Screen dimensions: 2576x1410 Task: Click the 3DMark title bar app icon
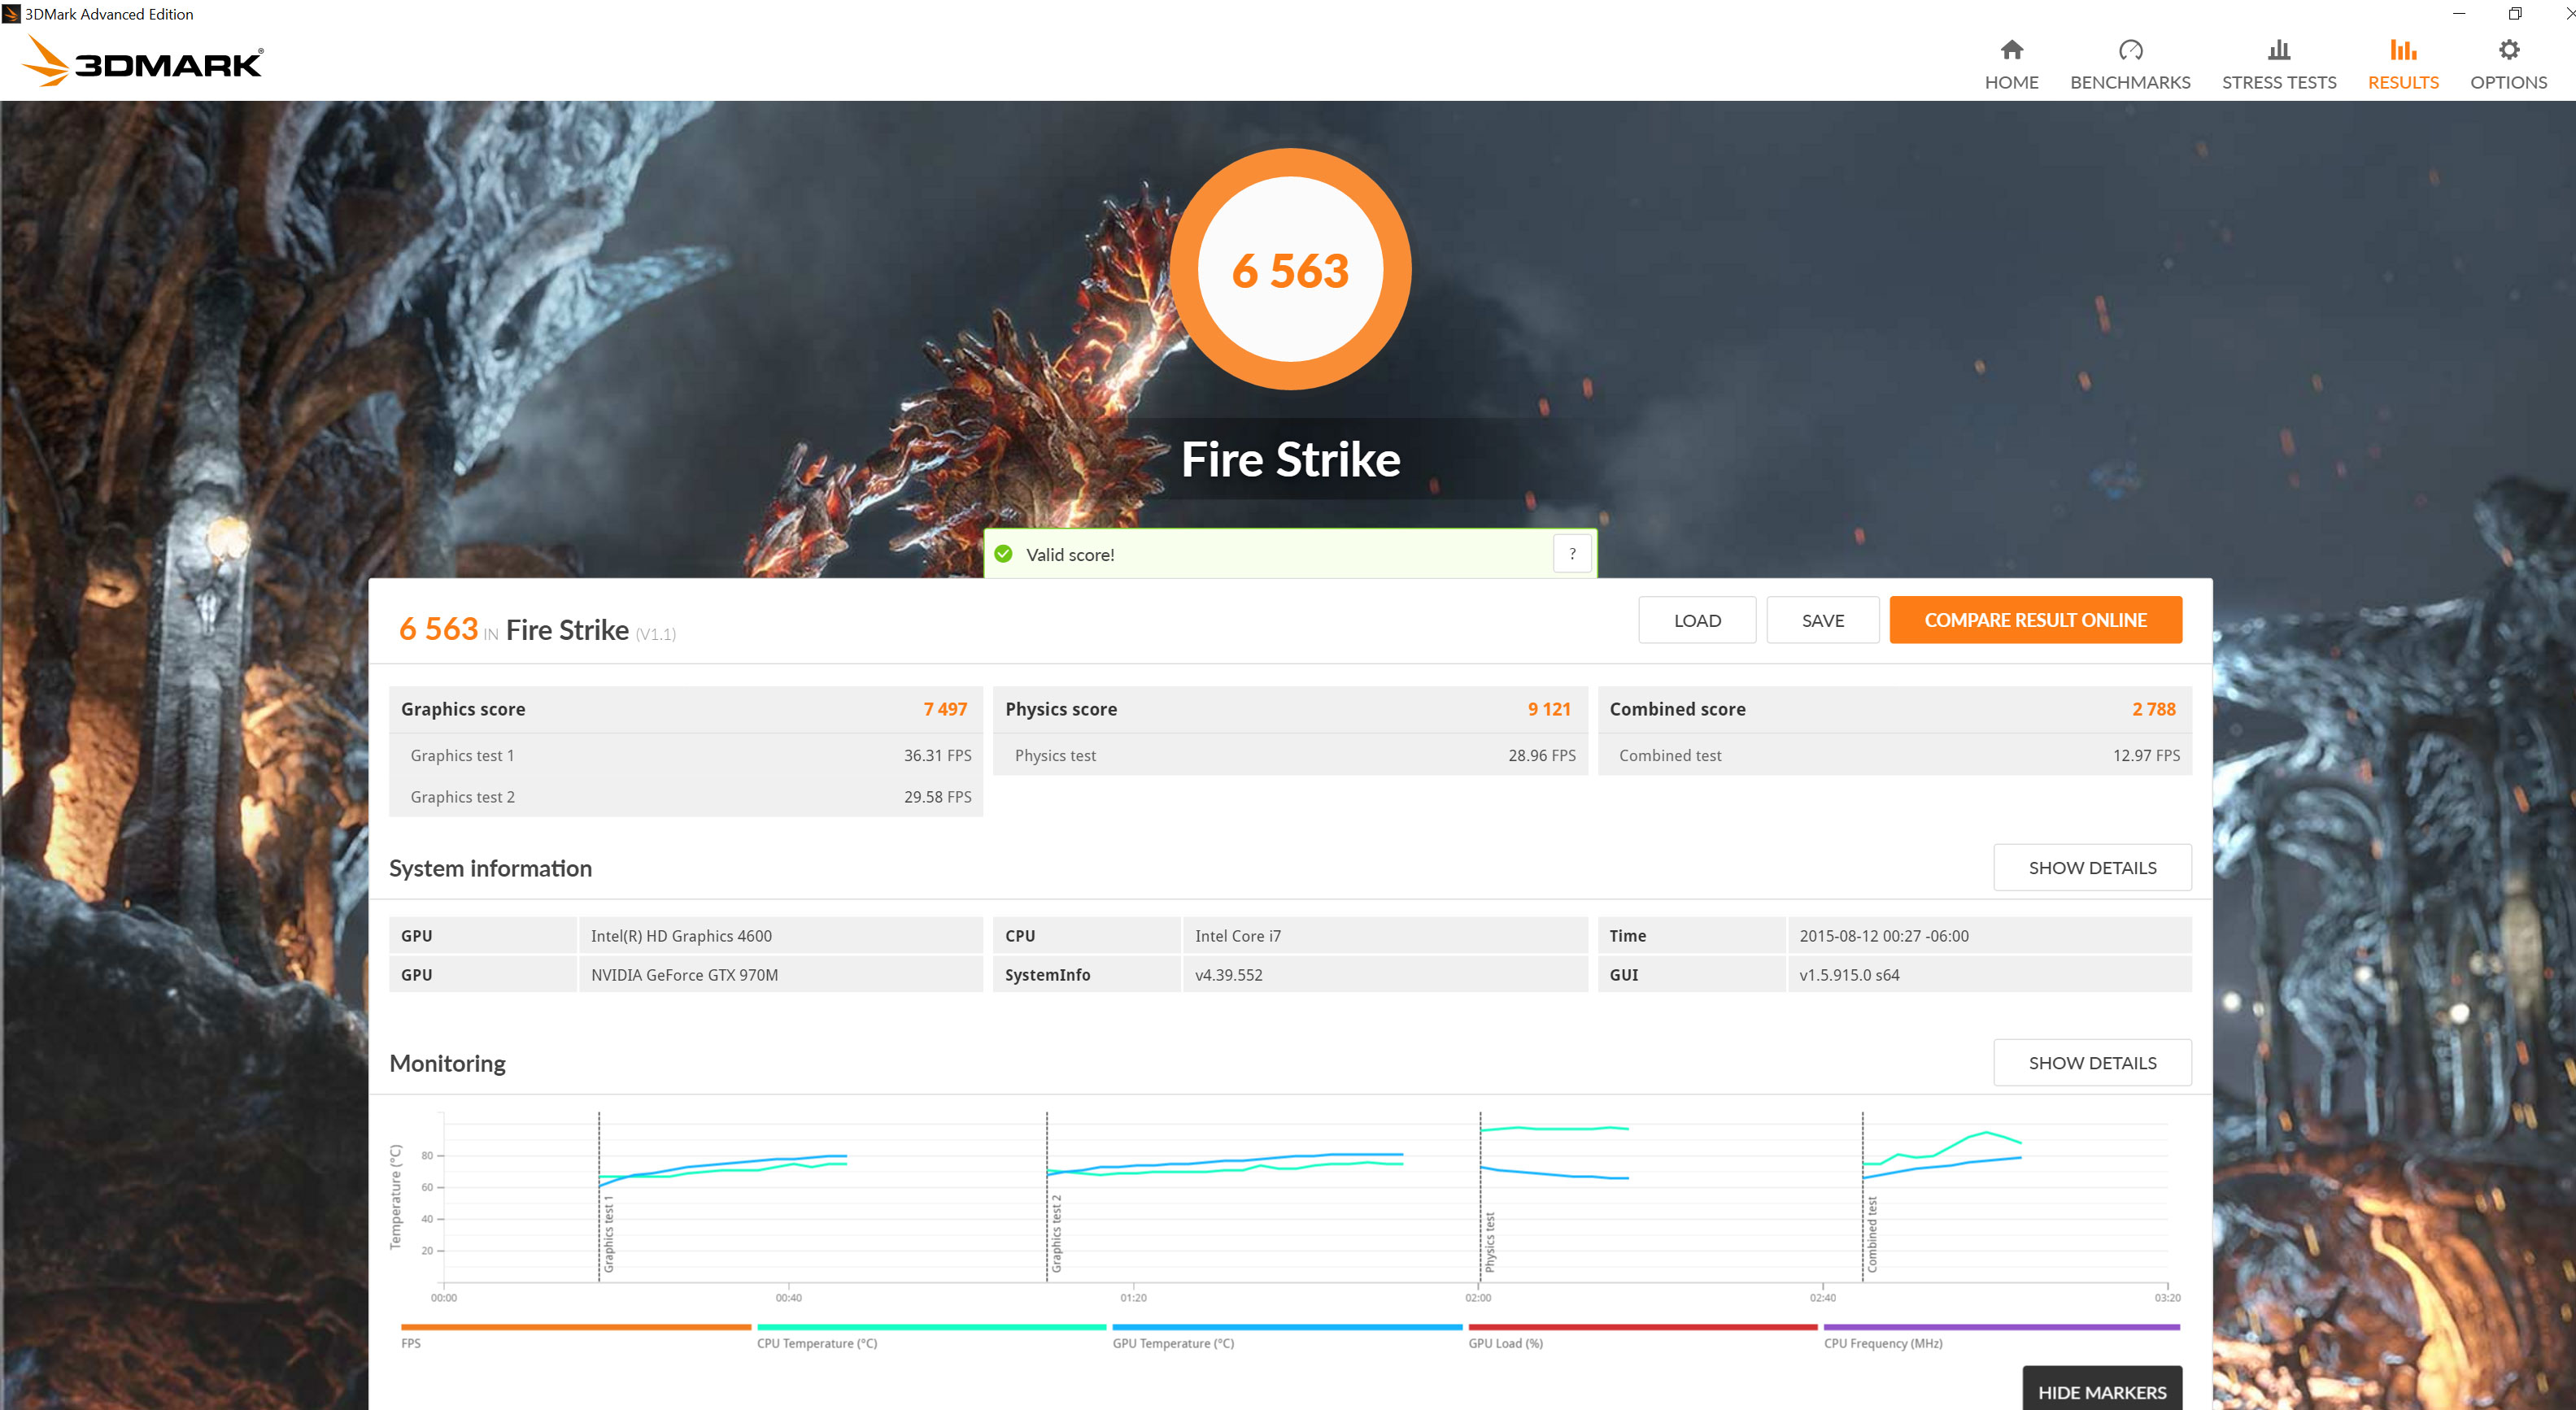pyautogui.click(x=11, y=14)
